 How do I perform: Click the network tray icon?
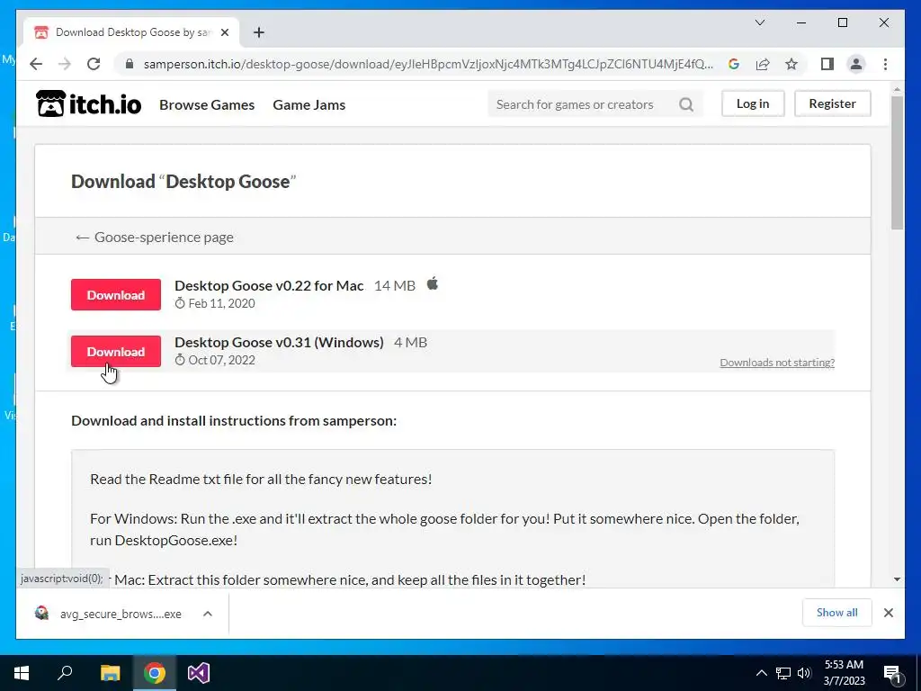[x=783, y=673]
